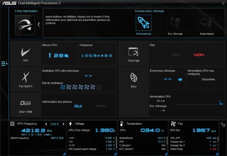Click the MotherBoard 29.0 °C row

142,138
